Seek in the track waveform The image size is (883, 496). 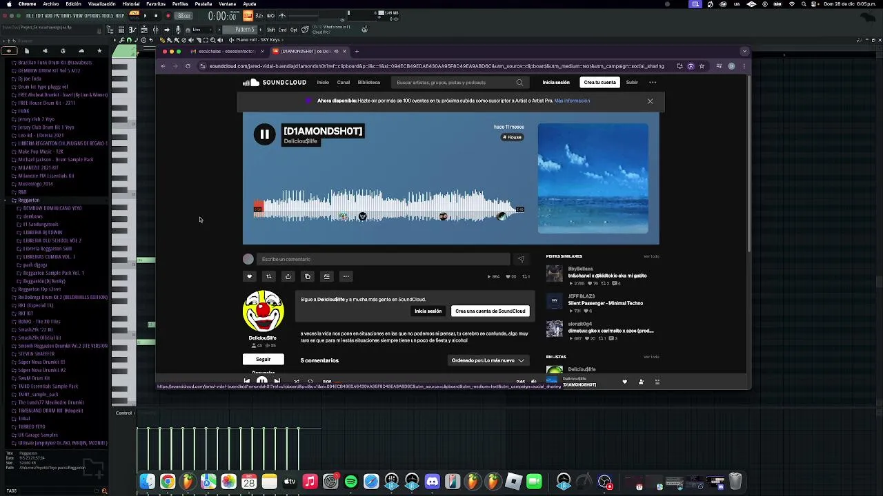click(x=390, y=205)
